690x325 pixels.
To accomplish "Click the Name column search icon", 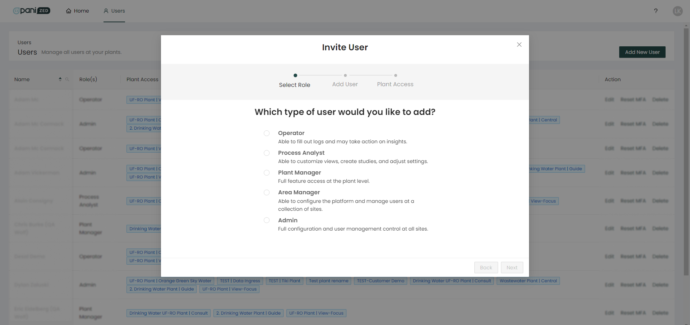I will (67, 79).
